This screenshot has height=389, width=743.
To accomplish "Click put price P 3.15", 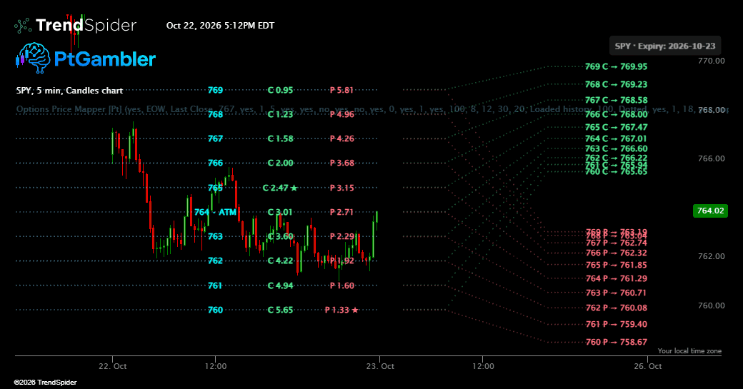I will pyautogui.click(x=341, y=188).
